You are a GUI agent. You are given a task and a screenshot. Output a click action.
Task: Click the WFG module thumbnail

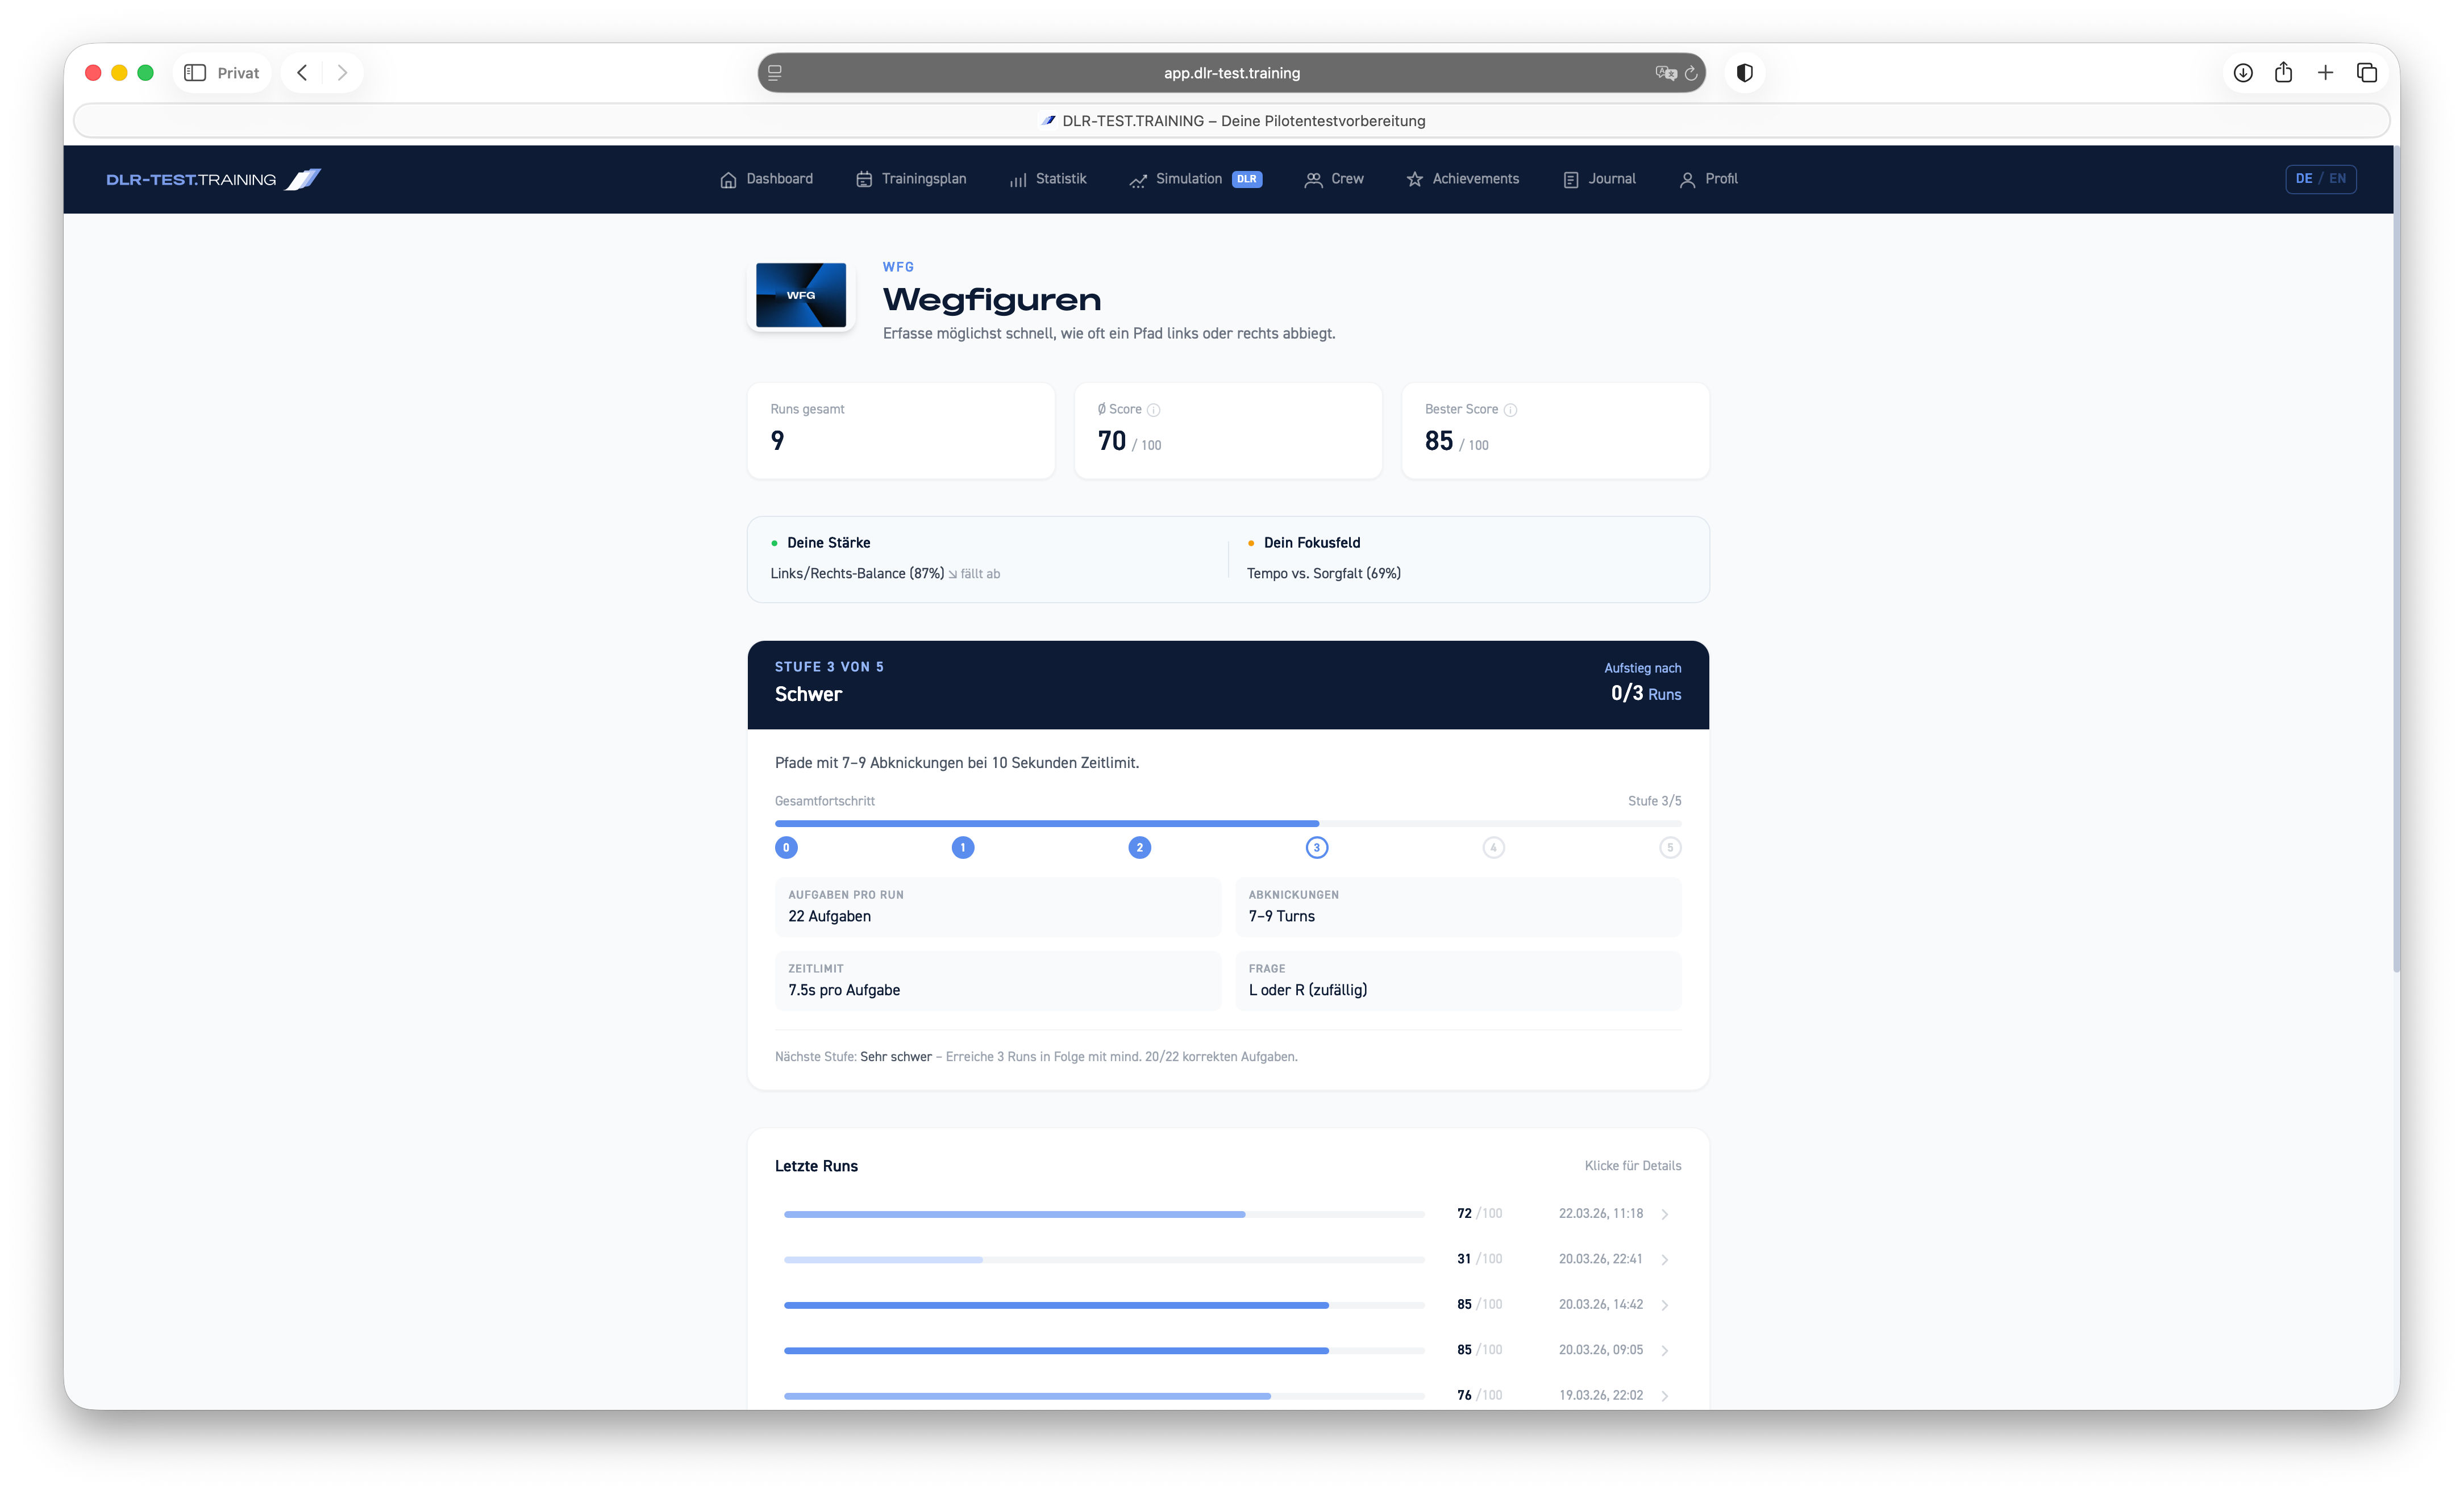(800, 295)
